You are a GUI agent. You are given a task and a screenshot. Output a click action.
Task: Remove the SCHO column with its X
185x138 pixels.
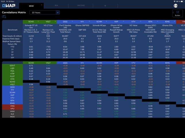38,21
